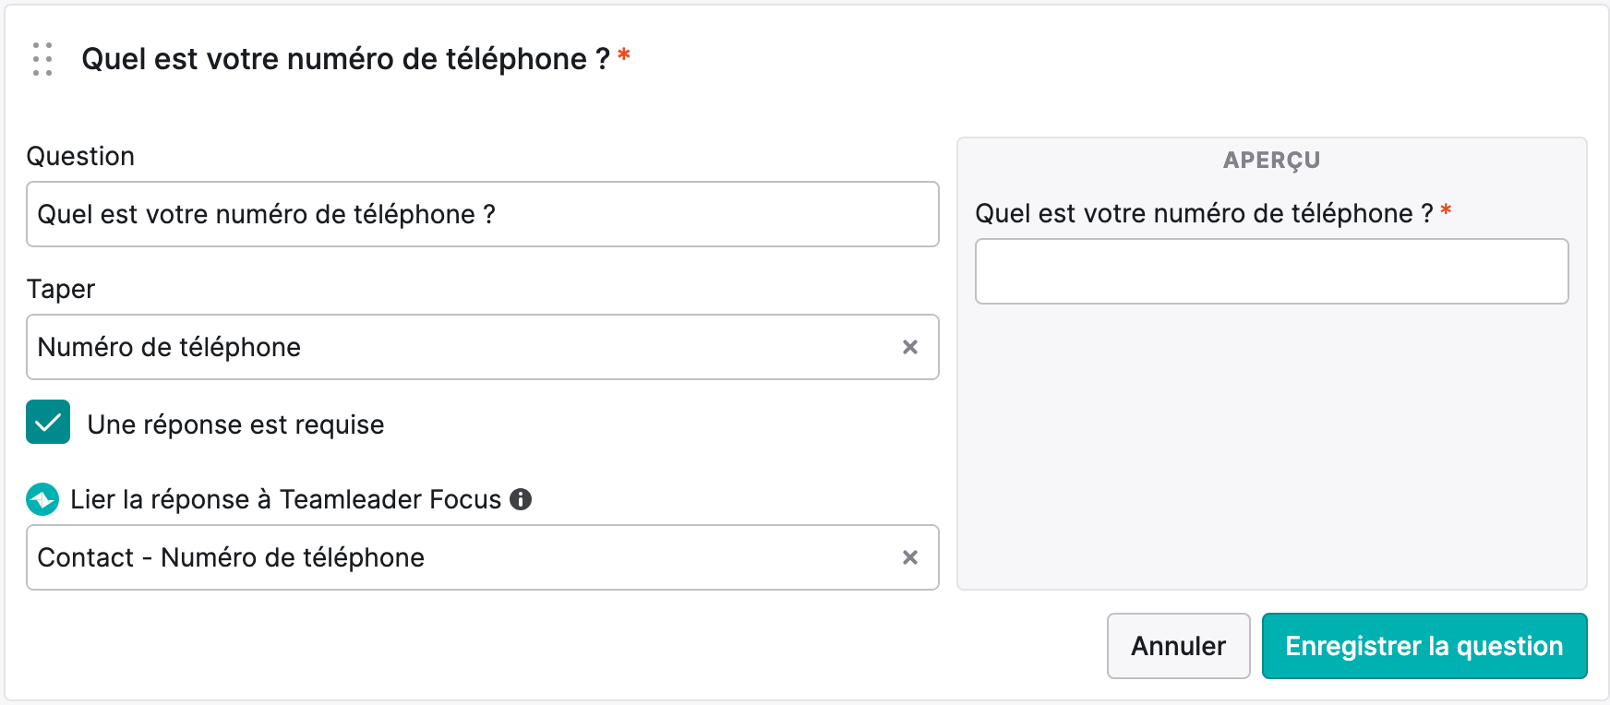Click the Annuler button
1610x705 pixels.
pyautogui.click(x=1179, y=646)
